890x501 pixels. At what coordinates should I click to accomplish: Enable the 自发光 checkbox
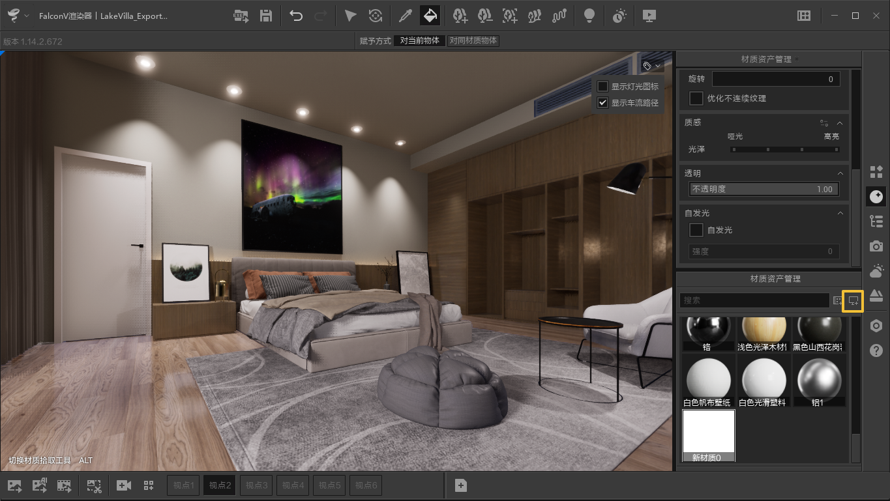tap(696, 229)
